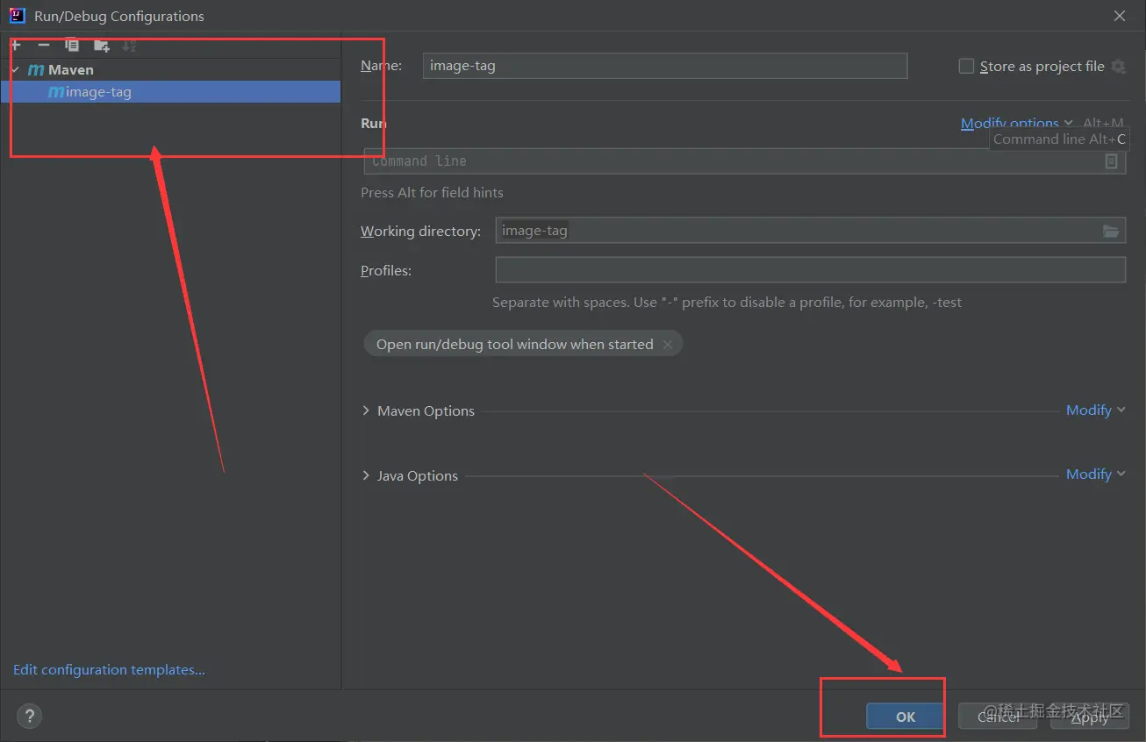The width and height of the screenshot is (1146, 742).
Task: Create a new configuration folder
Action: [102, 46]
